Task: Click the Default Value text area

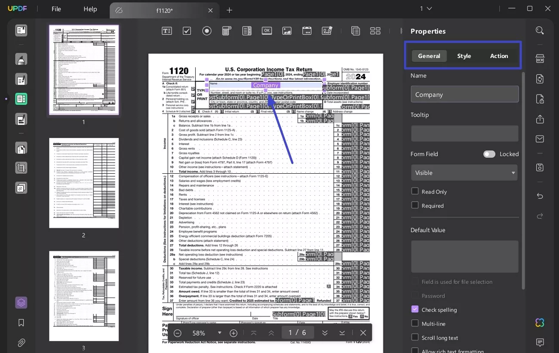Action: coord(464,256)
